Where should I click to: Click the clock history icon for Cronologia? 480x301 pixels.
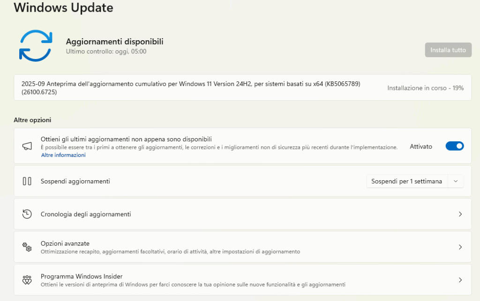[x=27, y=214]
